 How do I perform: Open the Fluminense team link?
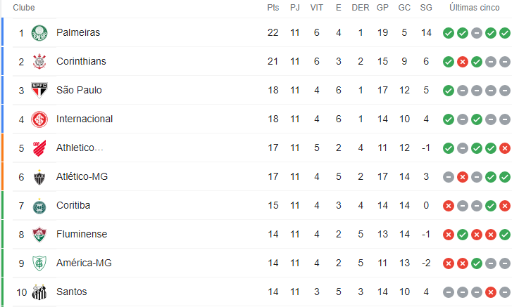(82, 234)
